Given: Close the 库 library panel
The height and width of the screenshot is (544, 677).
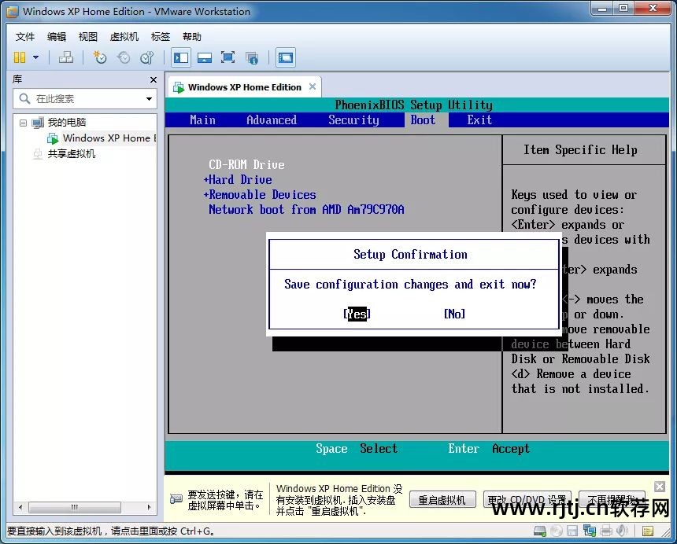Looking at the screenshot, I should pyautogui.click(x=154, y=79).
